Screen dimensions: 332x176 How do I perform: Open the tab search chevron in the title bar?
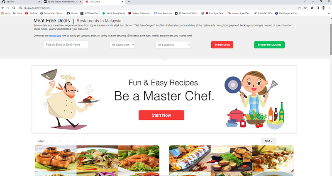pyautogui.click(x=305, y=2)
